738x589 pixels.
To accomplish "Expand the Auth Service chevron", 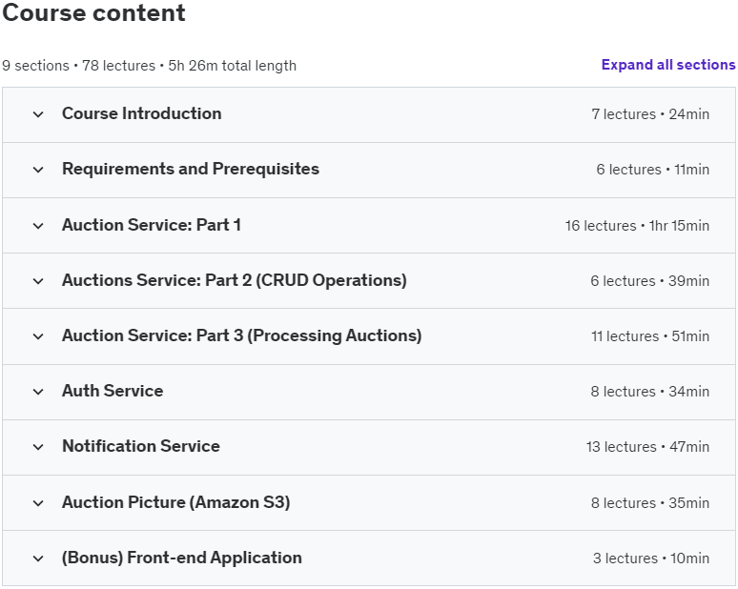I will [38, 392].
